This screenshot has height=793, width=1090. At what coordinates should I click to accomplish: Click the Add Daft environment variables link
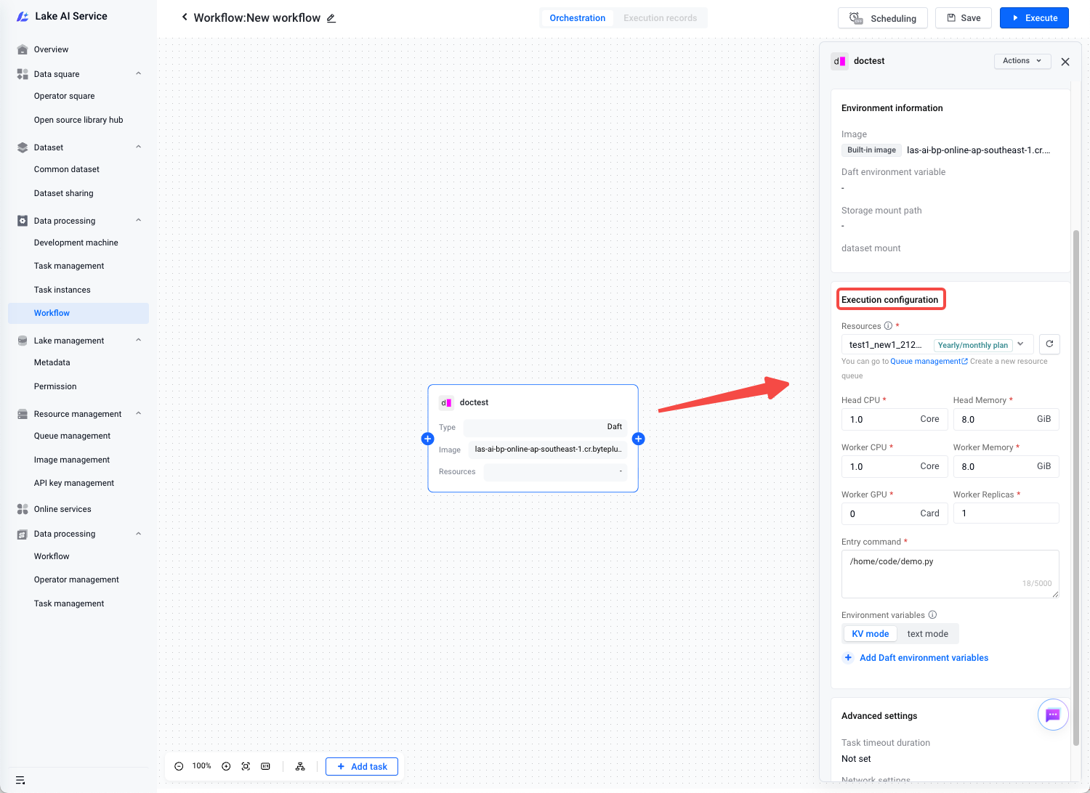click(924, 658)
